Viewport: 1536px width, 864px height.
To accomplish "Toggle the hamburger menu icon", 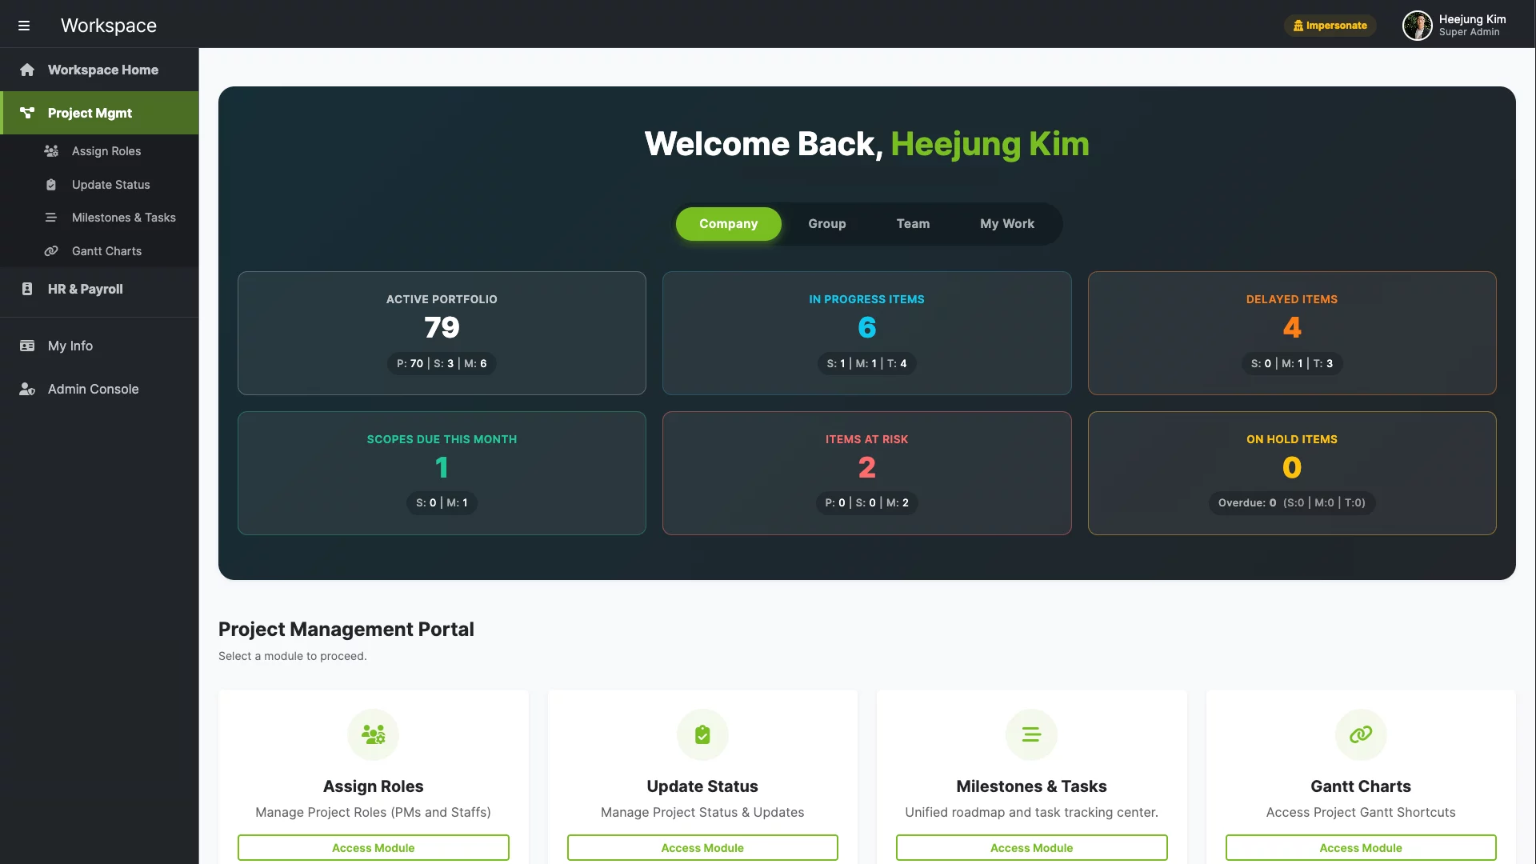I will [x=24, y=26].
